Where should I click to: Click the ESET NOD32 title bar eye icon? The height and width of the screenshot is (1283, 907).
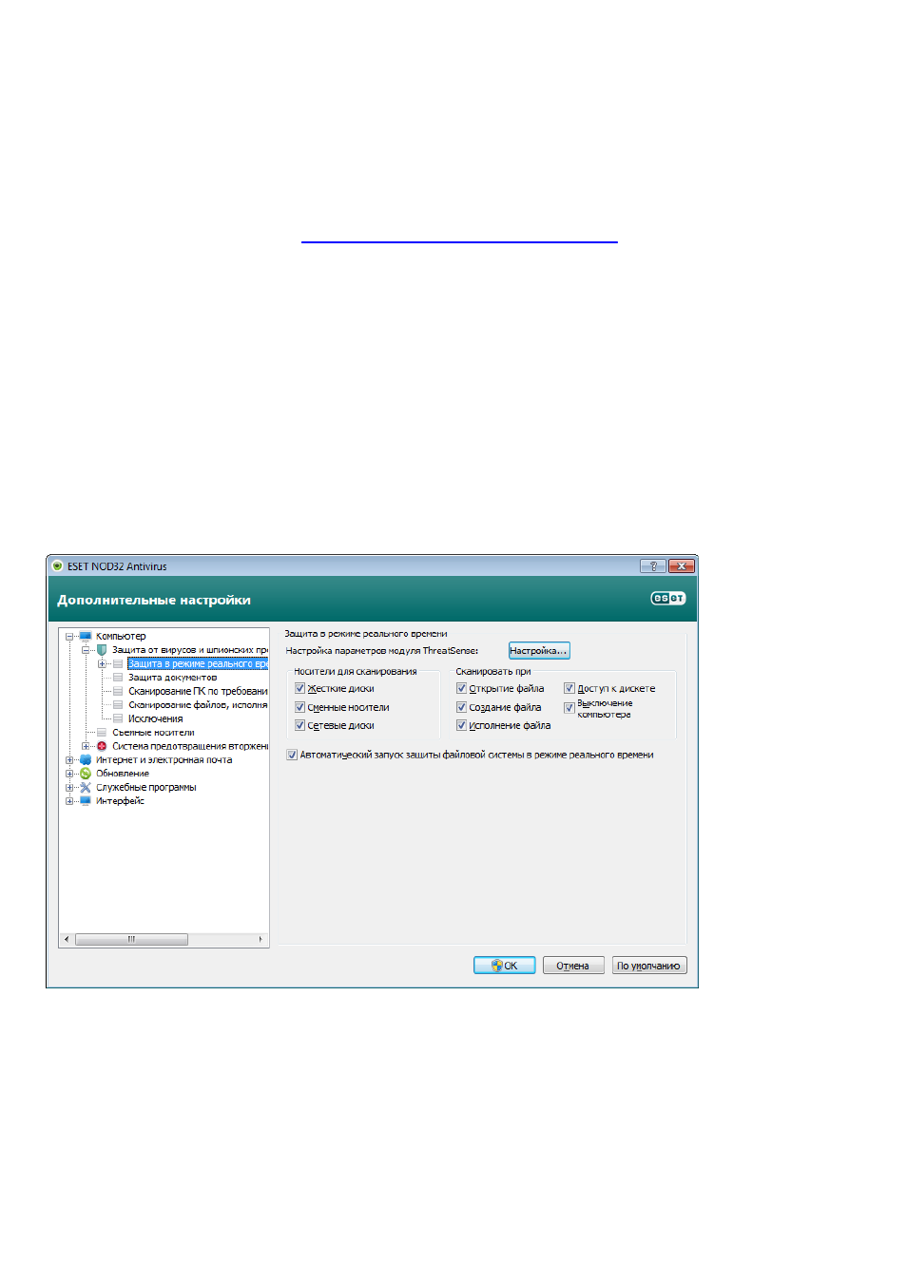(57, 566)
